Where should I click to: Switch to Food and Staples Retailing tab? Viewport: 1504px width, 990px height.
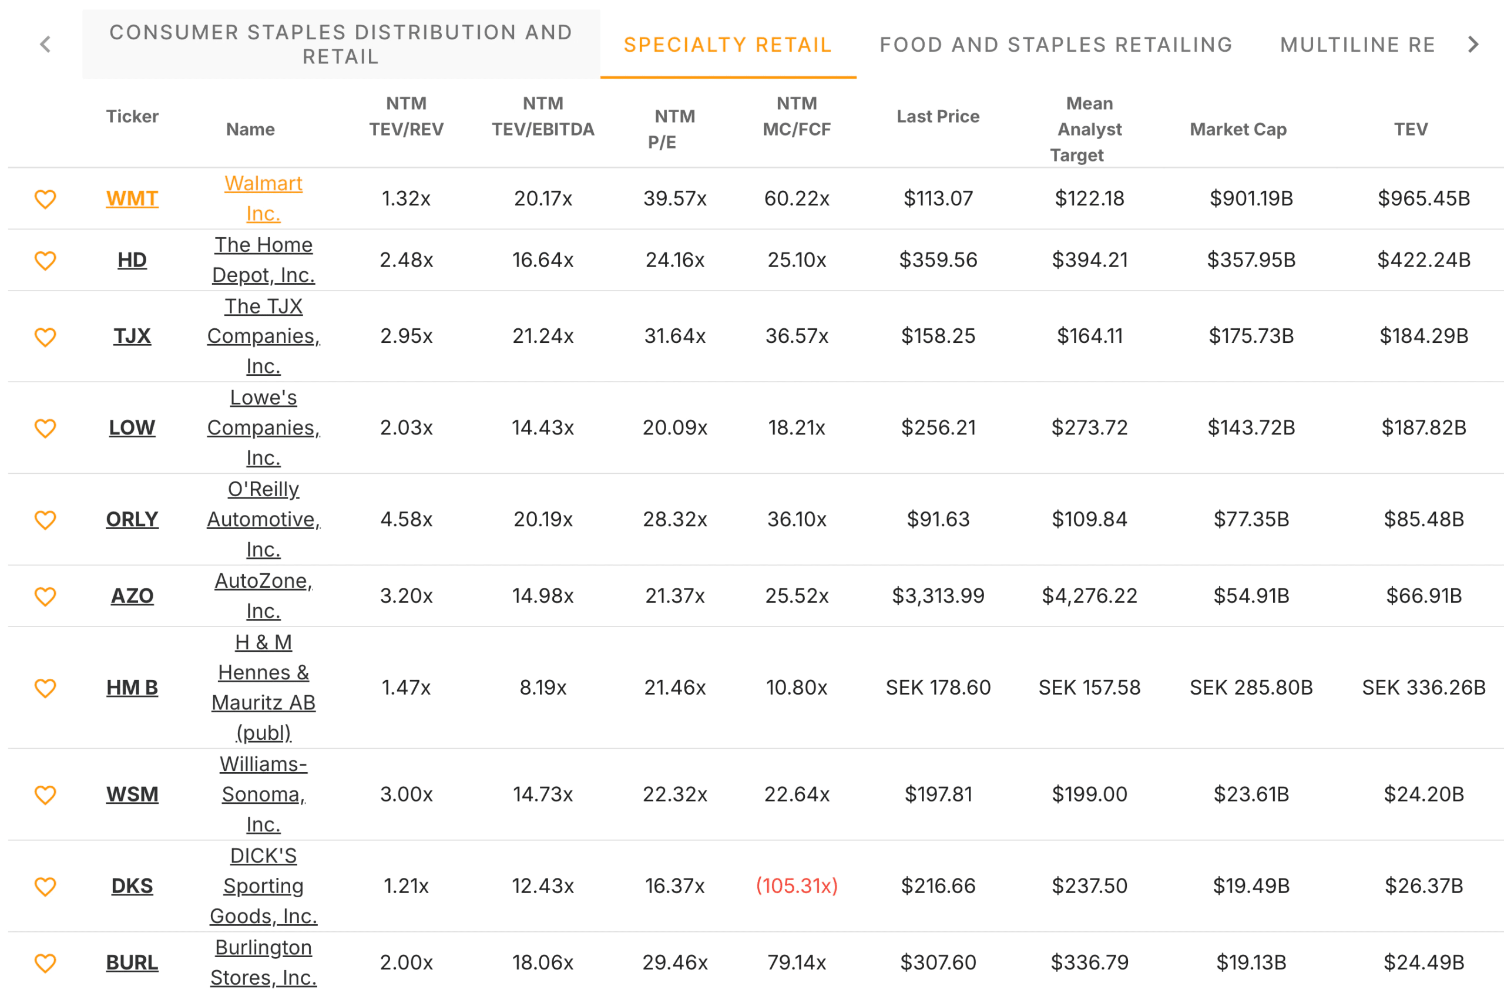(x=1056, y=44)
